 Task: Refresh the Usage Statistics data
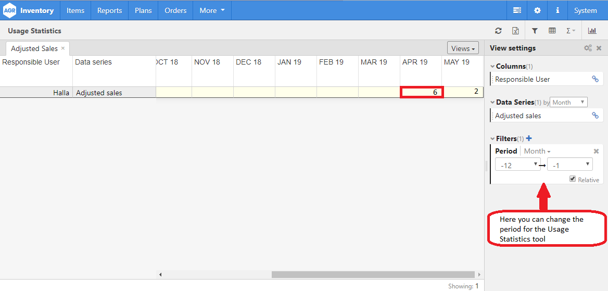click(498, 31)
